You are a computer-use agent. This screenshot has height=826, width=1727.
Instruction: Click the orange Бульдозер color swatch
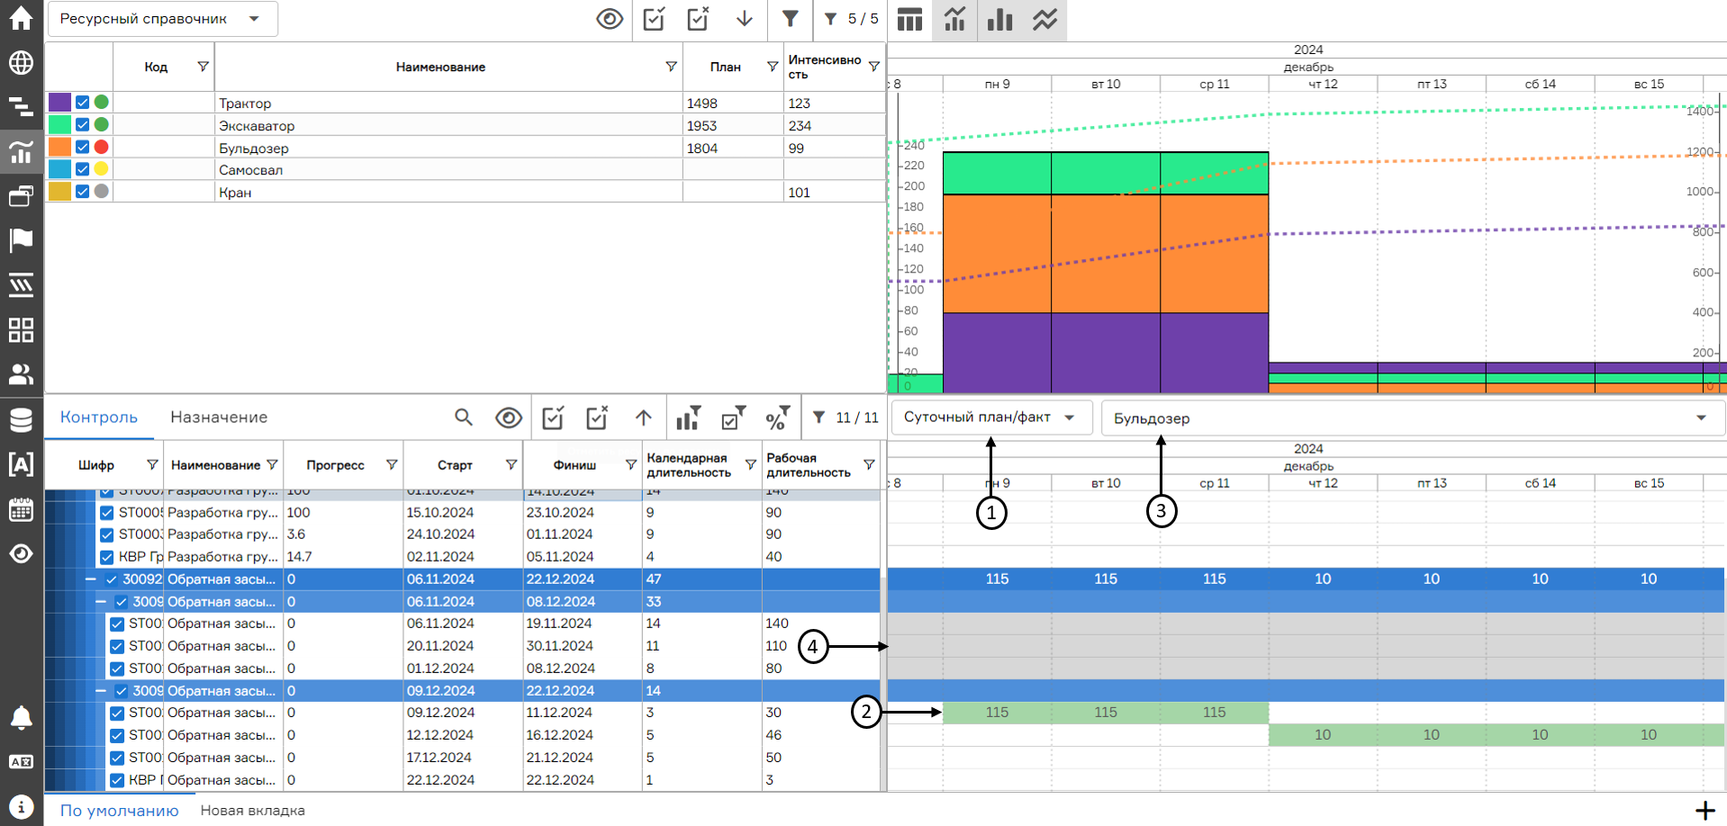[x=59, y=147]
